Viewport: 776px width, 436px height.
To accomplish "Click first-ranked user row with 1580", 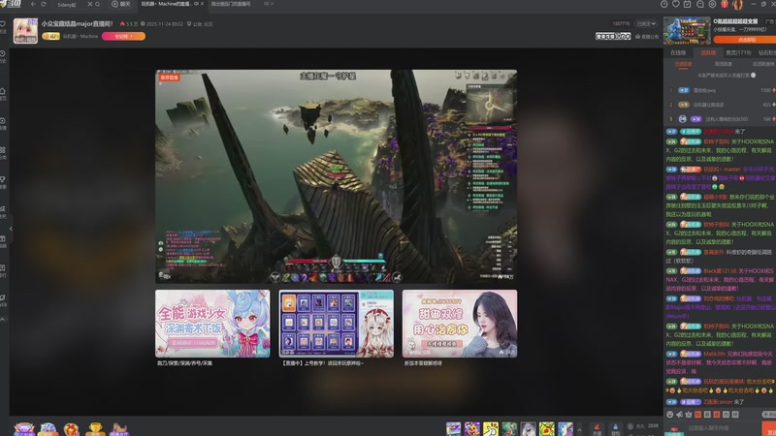I will (x=720, y=90).
